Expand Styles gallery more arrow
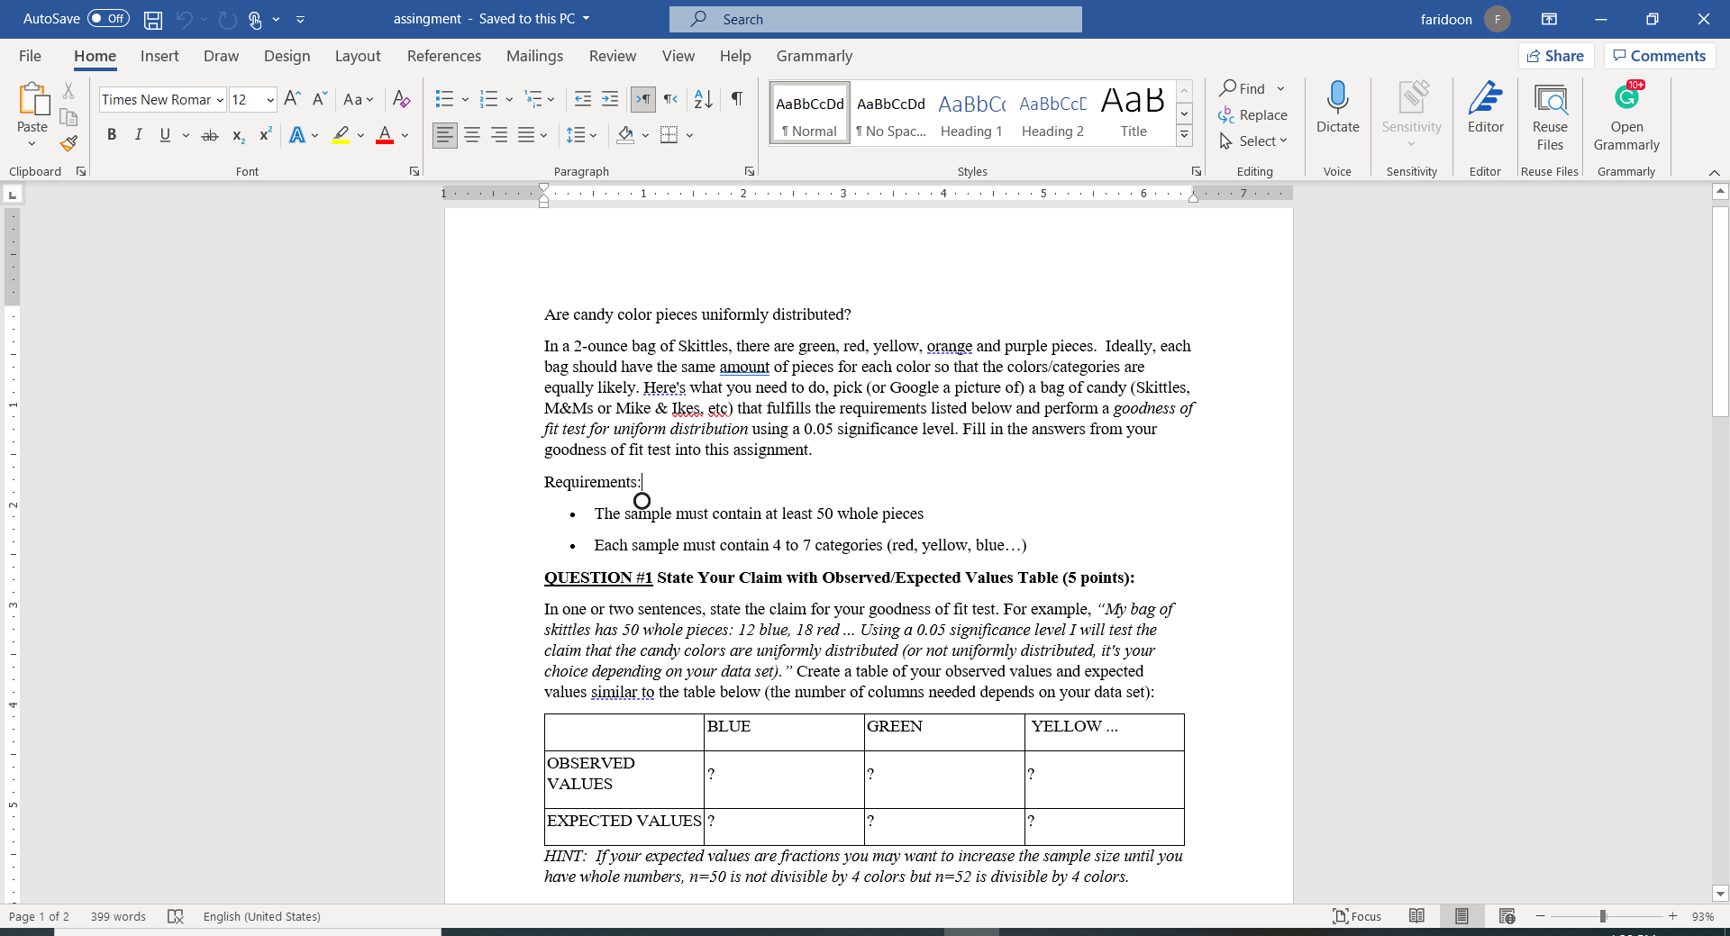The height and width of the screenshot is (936, 1730). pyautogui.click(x=1185, y=136)
